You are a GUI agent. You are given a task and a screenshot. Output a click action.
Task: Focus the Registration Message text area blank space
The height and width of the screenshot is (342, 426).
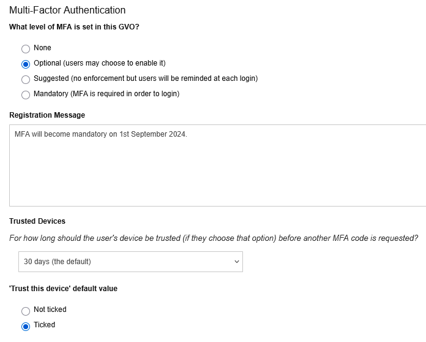[x=218, y=174]
